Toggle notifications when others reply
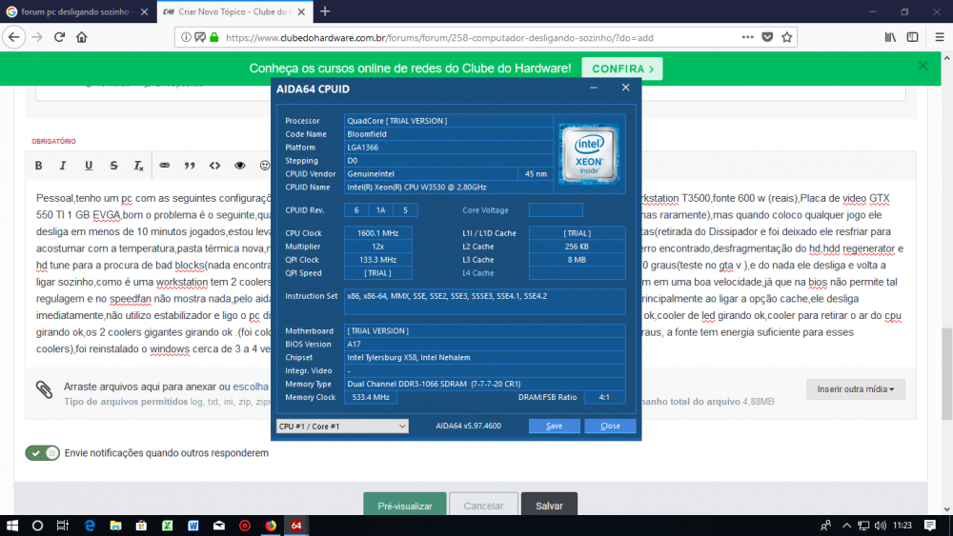The width and height of the screenshot is (953, 536). [43, 453]
